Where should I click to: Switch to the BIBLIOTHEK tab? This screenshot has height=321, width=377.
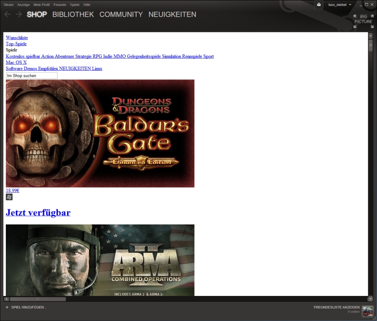(x=73, y=14)
